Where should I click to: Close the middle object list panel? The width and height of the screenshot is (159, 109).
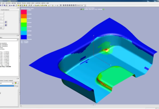coord(18,35)
